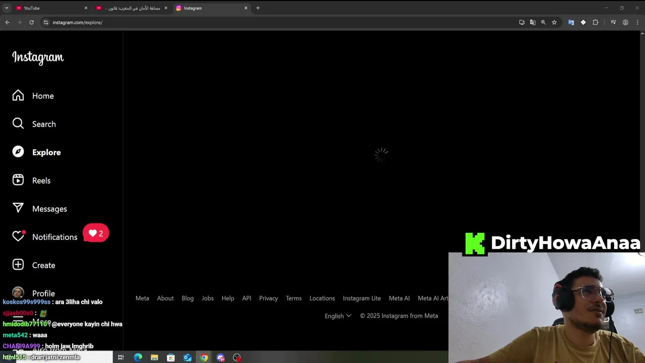
Task: Bookmark this page with the star icon
Action: click(554, 22)
